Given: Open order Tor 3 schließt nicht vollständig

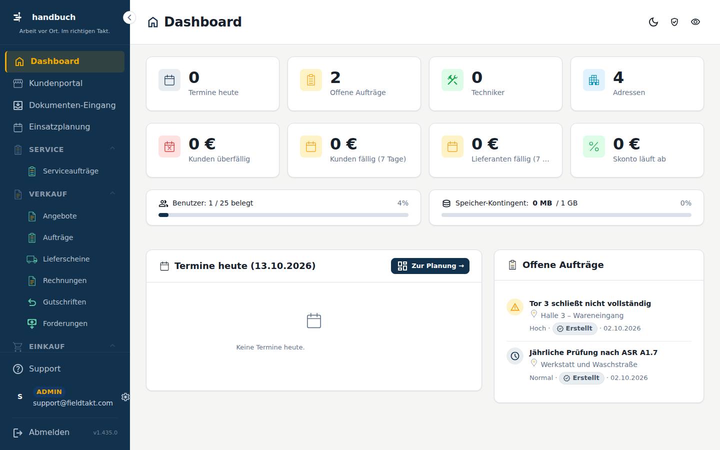Looking at the screenshot, I should pos(590,303).
